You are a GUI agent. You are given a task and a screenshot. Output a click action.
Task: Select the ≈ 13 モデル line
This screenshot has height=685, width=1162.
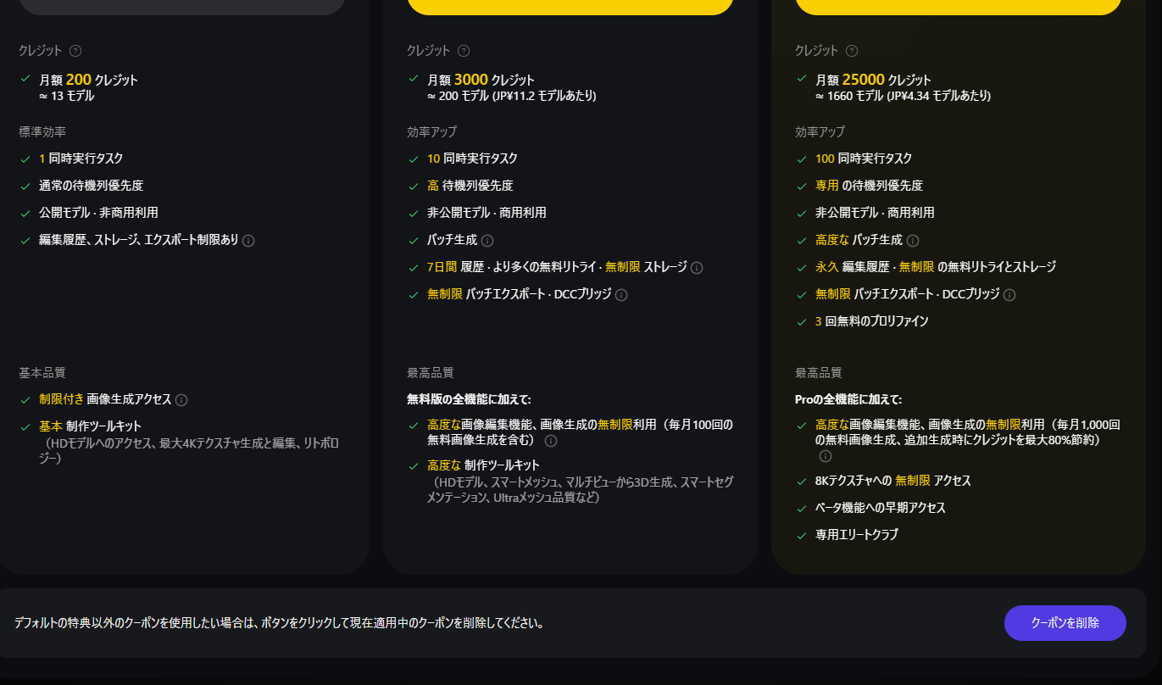click(67, 96)
